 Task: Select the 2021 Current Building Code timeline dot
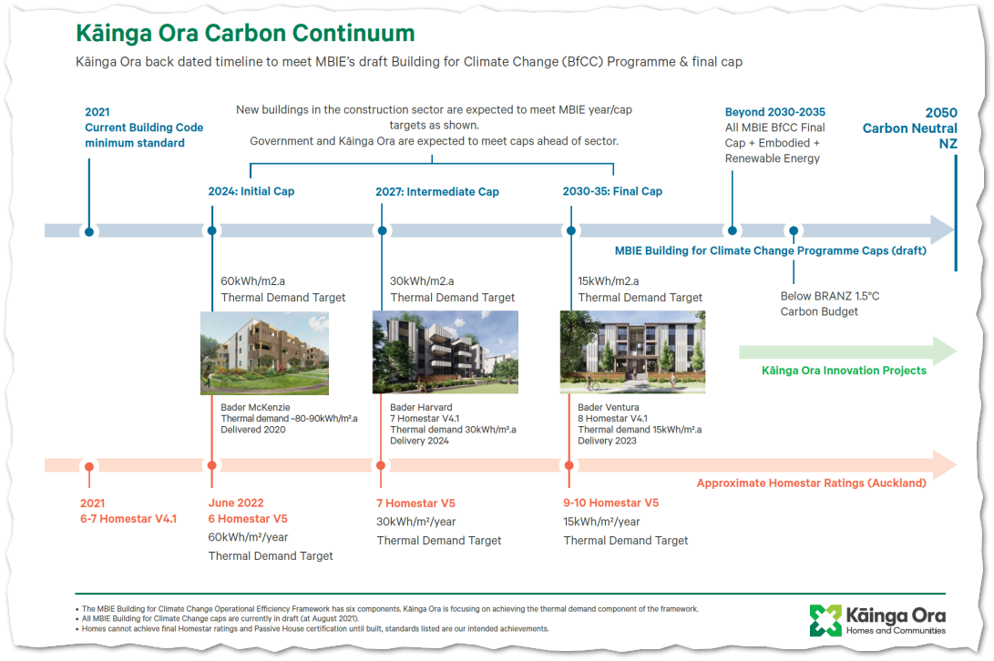(89, 232)
